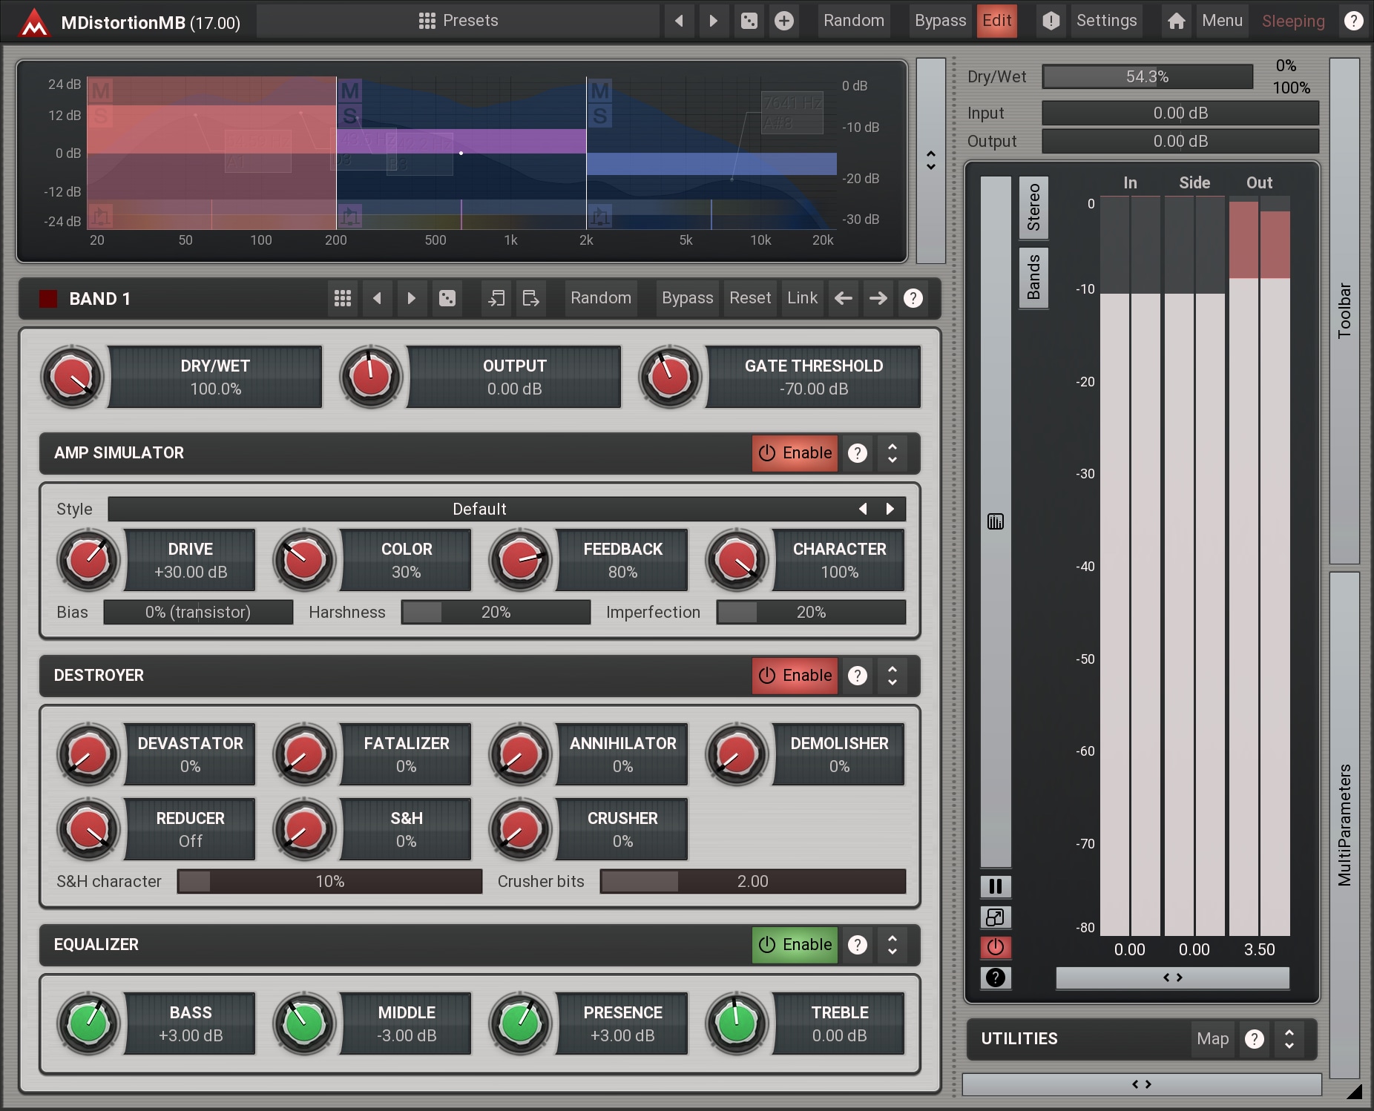Disable the Equalizer Enable button
1374x1111 pixels.
pyautogui.click(x=795, y=945)
